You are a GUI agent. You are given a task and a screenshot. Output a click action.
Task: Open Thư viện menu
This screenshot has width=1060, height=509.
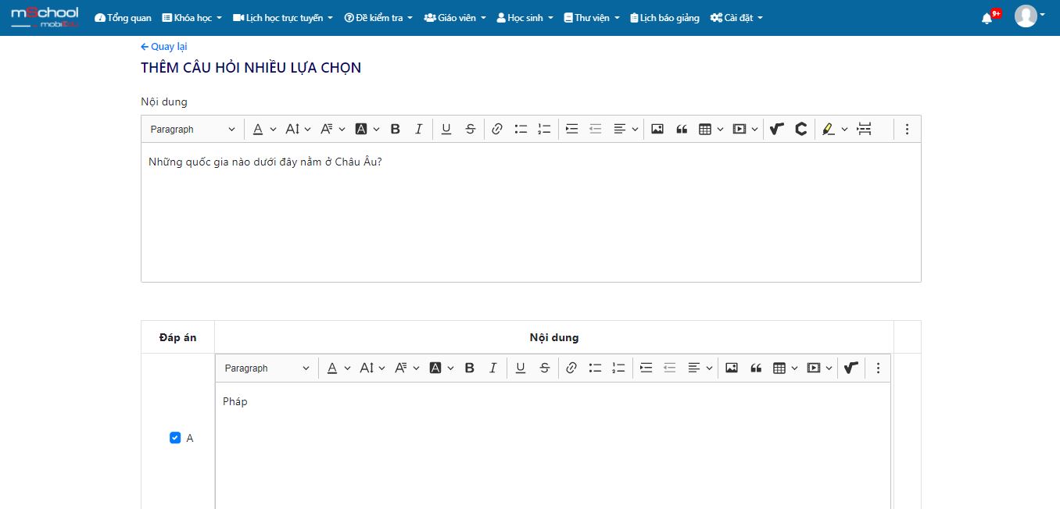592,18
